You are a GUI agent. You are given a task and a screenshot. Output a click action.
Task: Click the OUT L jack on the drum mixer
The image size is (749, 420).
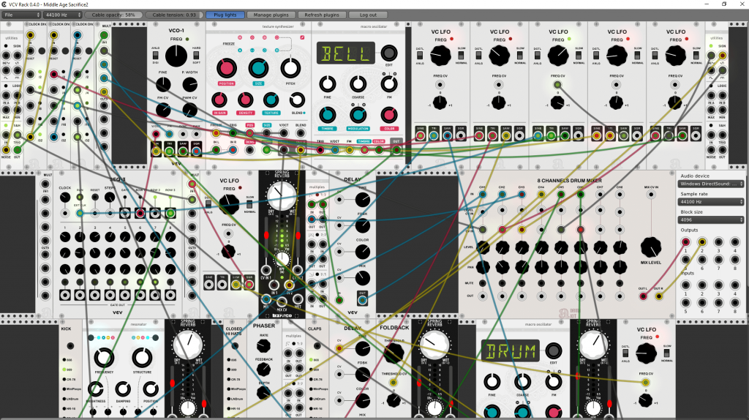tap(644, 296)
